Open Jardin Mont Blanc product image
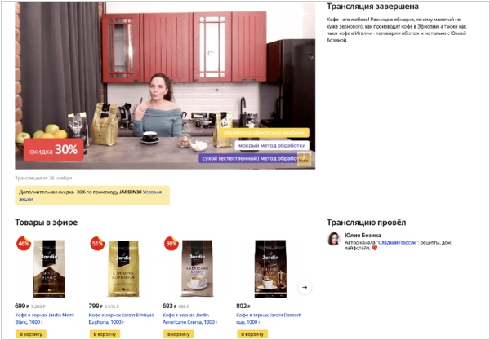 pyautogui.click(x=49, y=268)
